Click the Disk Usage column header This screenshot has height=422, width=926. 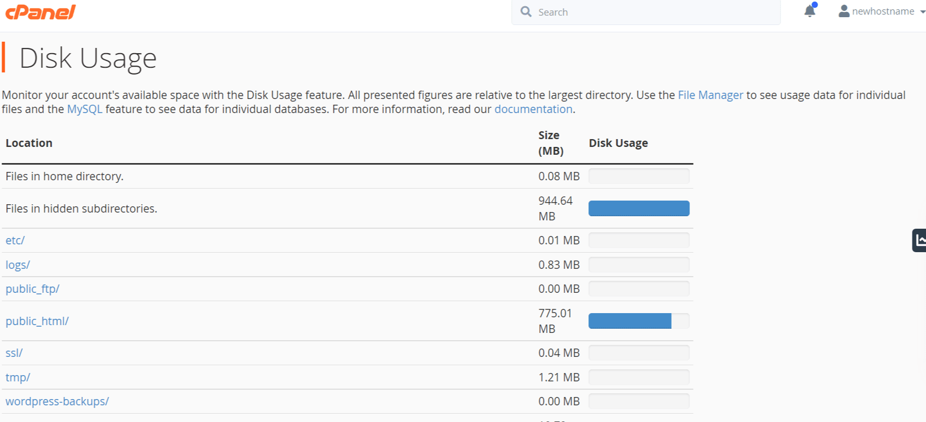coord(619,143)
